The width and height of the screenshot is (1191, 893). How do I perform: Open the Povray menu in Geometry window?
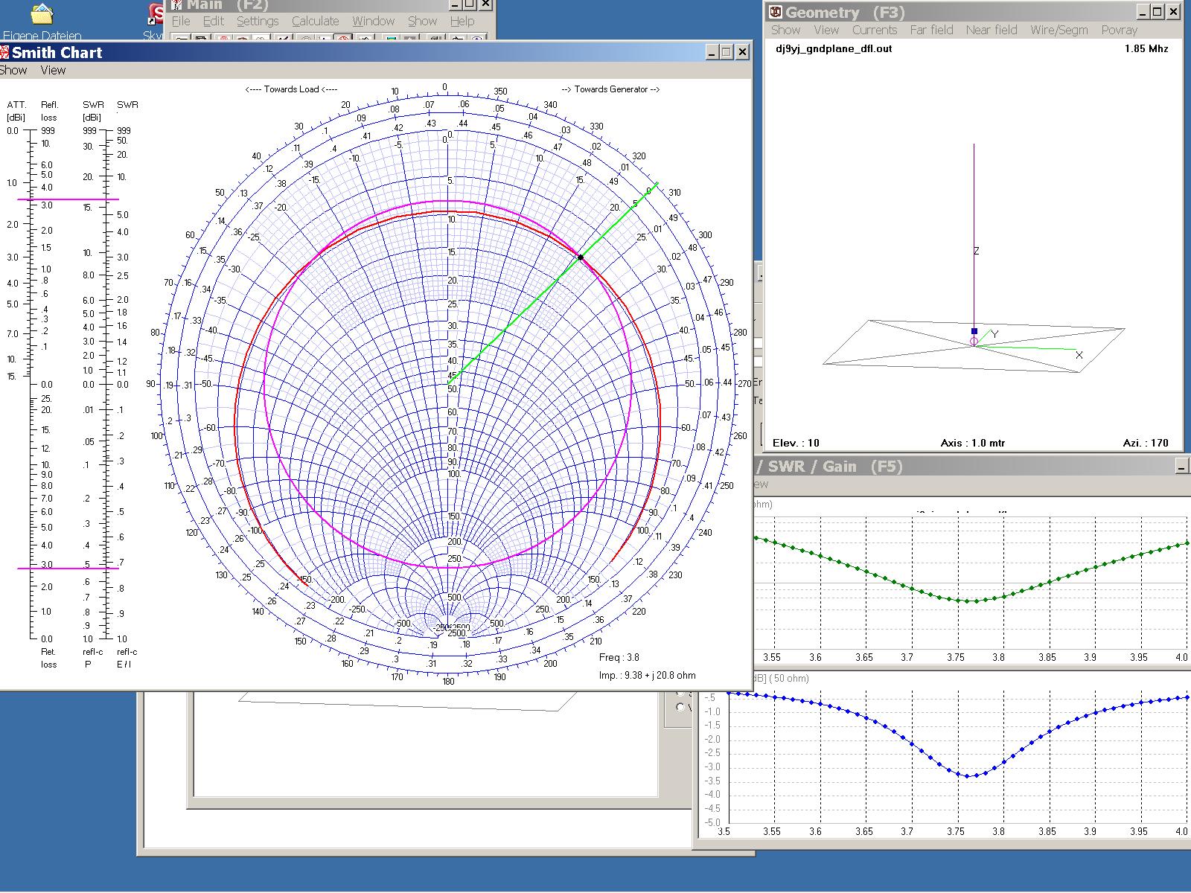click(1120, 31)
